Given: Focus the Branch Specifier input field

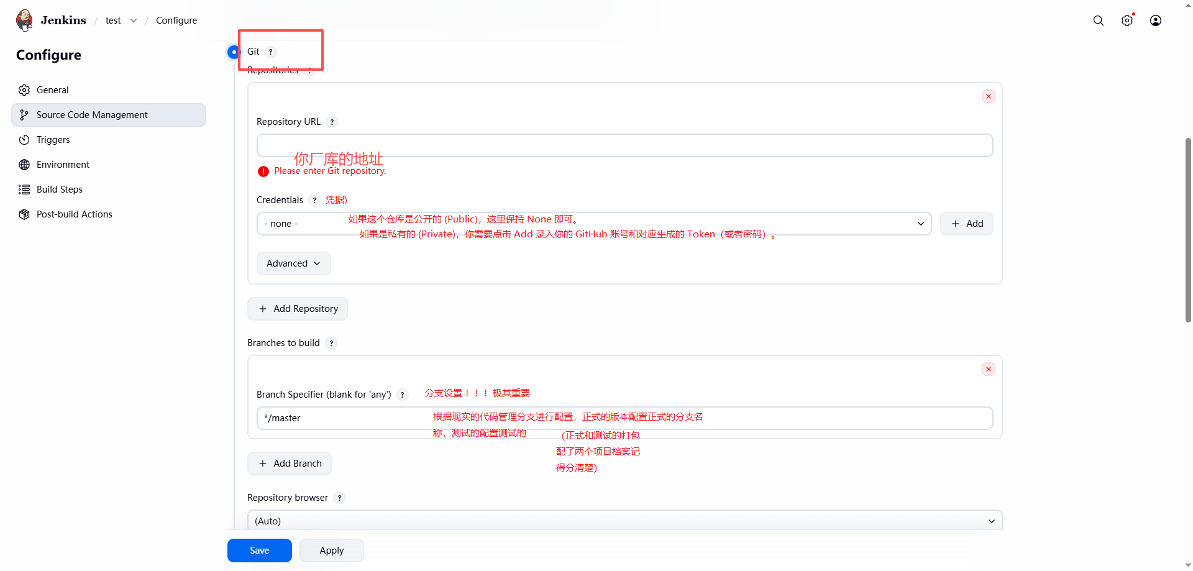Looking at the screenshot, I should coord(625,418).
